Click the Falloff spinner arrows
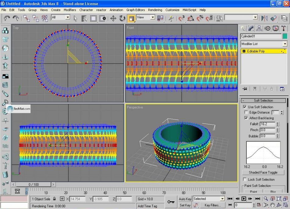This screenshot has width=290, height=209. point(277,124)
